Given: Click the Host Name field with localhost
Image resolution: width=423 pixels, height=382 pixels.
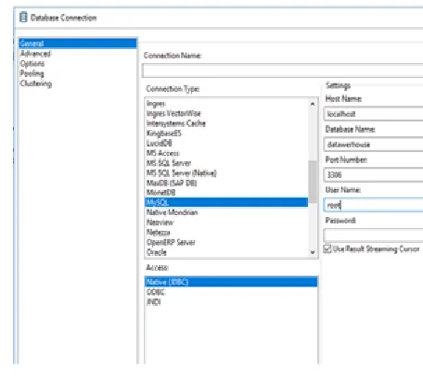Looking at the screenshot, I should pyautogui.click(x=374, y=114).
